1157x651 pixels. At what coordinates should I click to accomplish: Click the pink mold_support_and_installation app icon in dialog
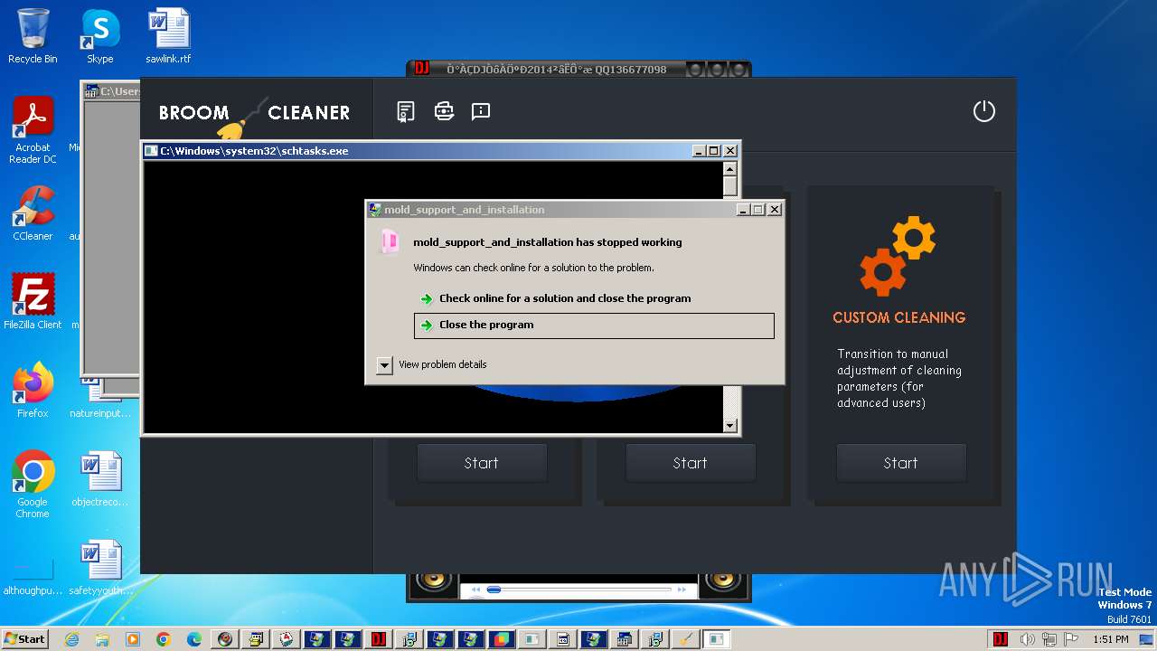coord(389,241)
